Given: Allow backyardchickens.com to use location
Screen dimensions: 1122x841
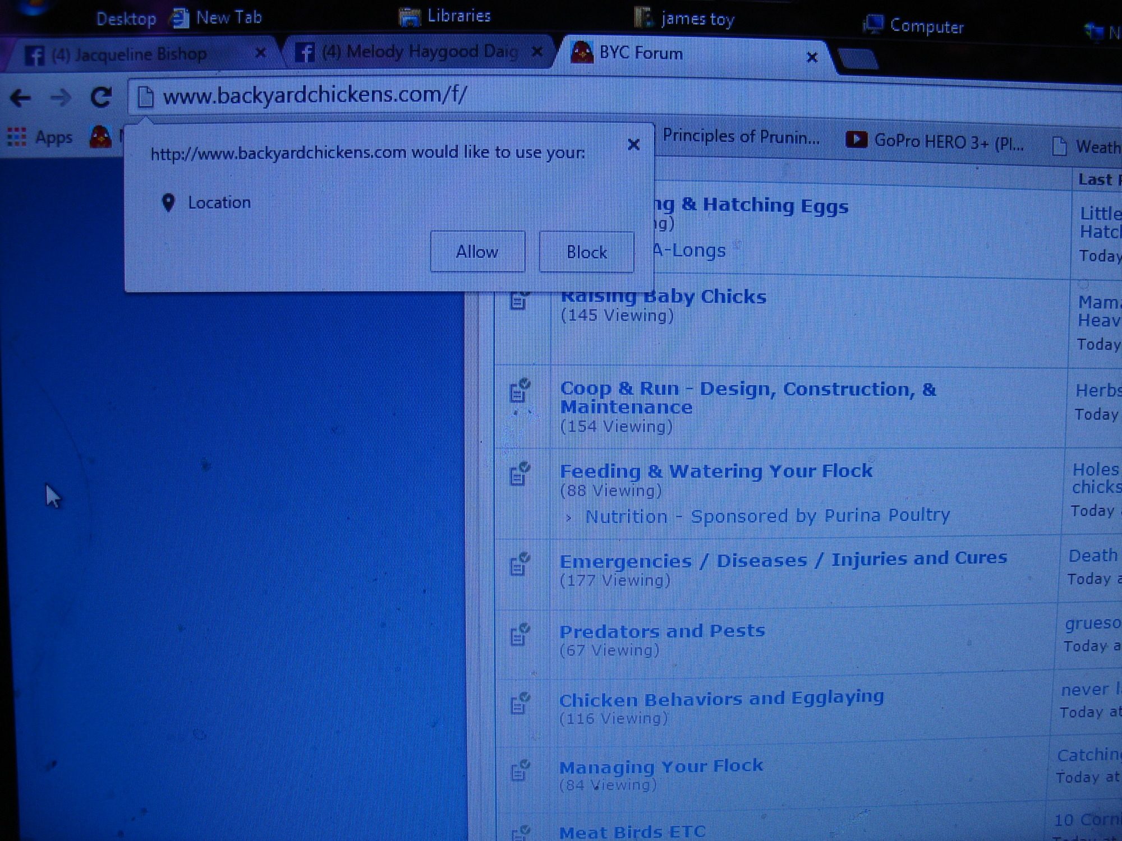Looking at the screenshot, I should click(x=477, y=252).
